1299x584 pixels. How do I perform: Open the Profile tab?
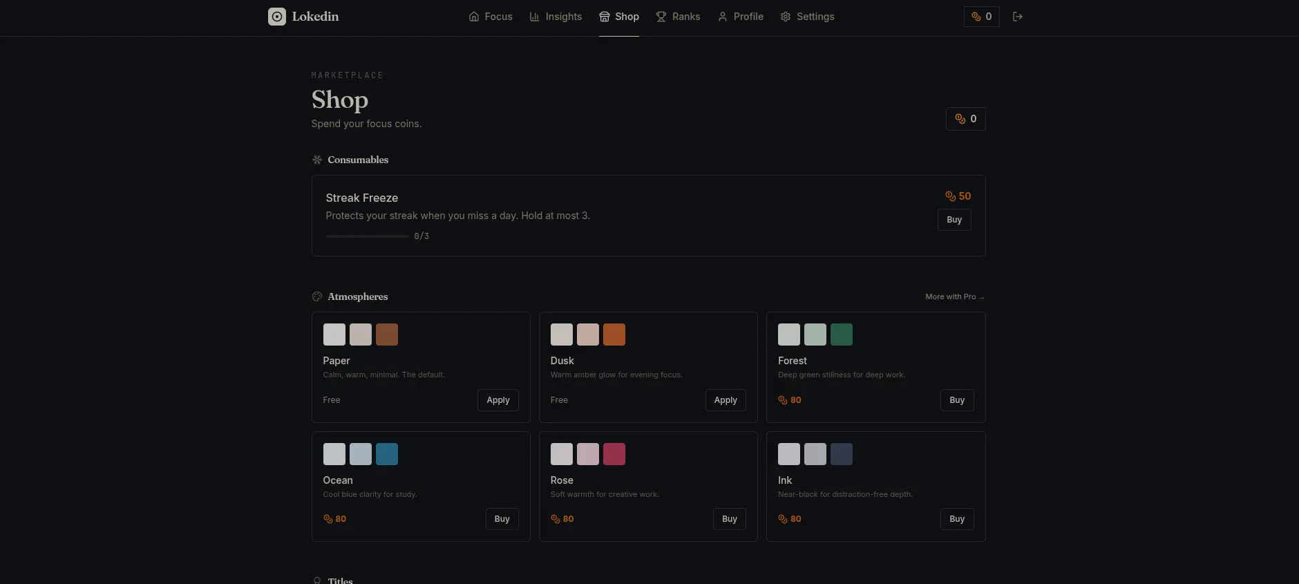(740, 17)
